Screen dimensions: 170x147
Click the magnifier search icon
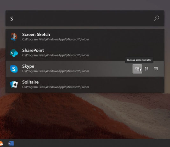(156, 18)
